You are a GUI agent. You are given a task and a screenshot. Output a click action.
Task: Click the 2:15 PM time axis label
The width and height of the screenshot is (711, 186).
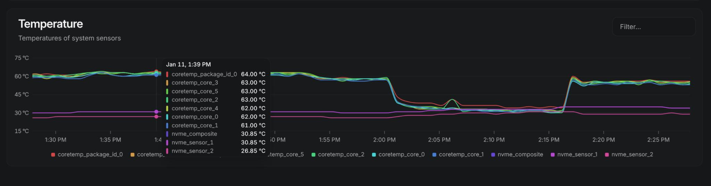[x=549, y=140]
